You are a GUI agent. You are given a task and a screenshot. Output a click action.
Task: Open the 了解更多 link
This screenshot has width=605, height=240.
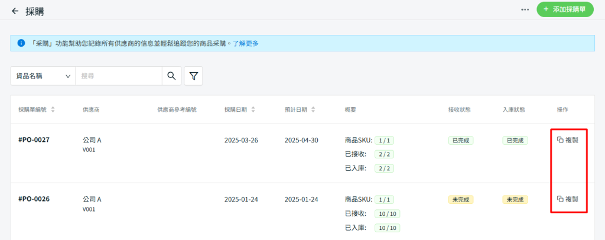[245, 43]
